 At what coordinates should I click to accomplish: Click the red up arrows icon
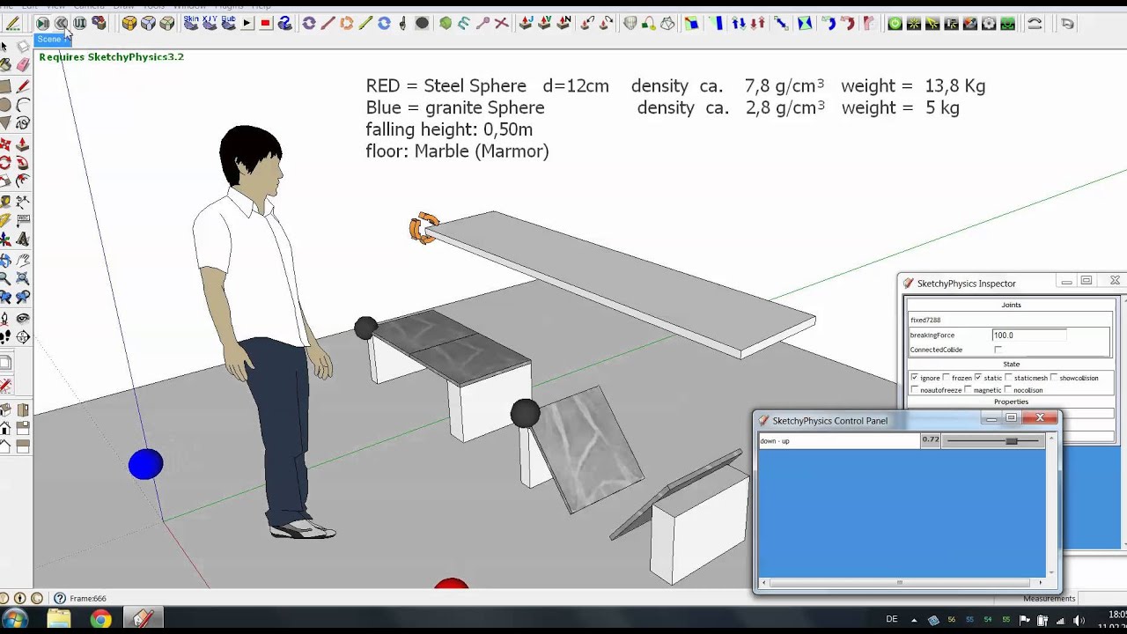tap(757, 24)
